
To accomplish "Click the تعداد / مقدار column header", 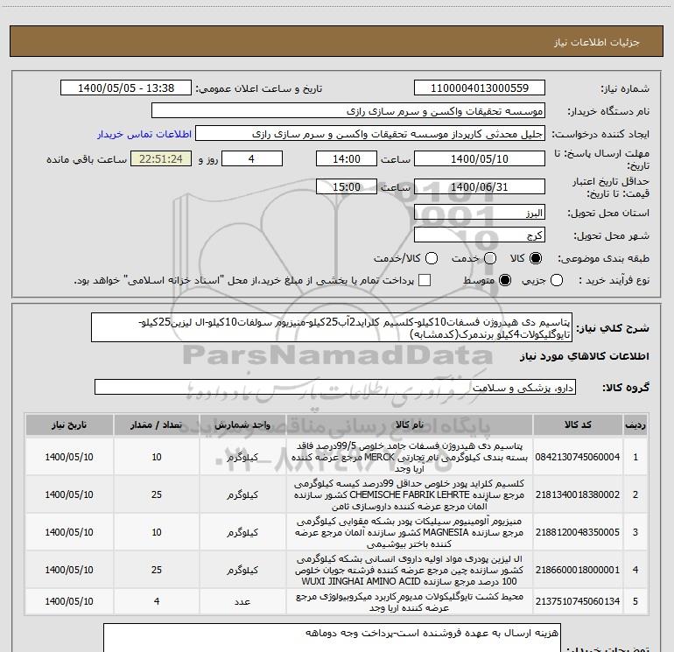I will pyautogui.click(x=157, y=424).
